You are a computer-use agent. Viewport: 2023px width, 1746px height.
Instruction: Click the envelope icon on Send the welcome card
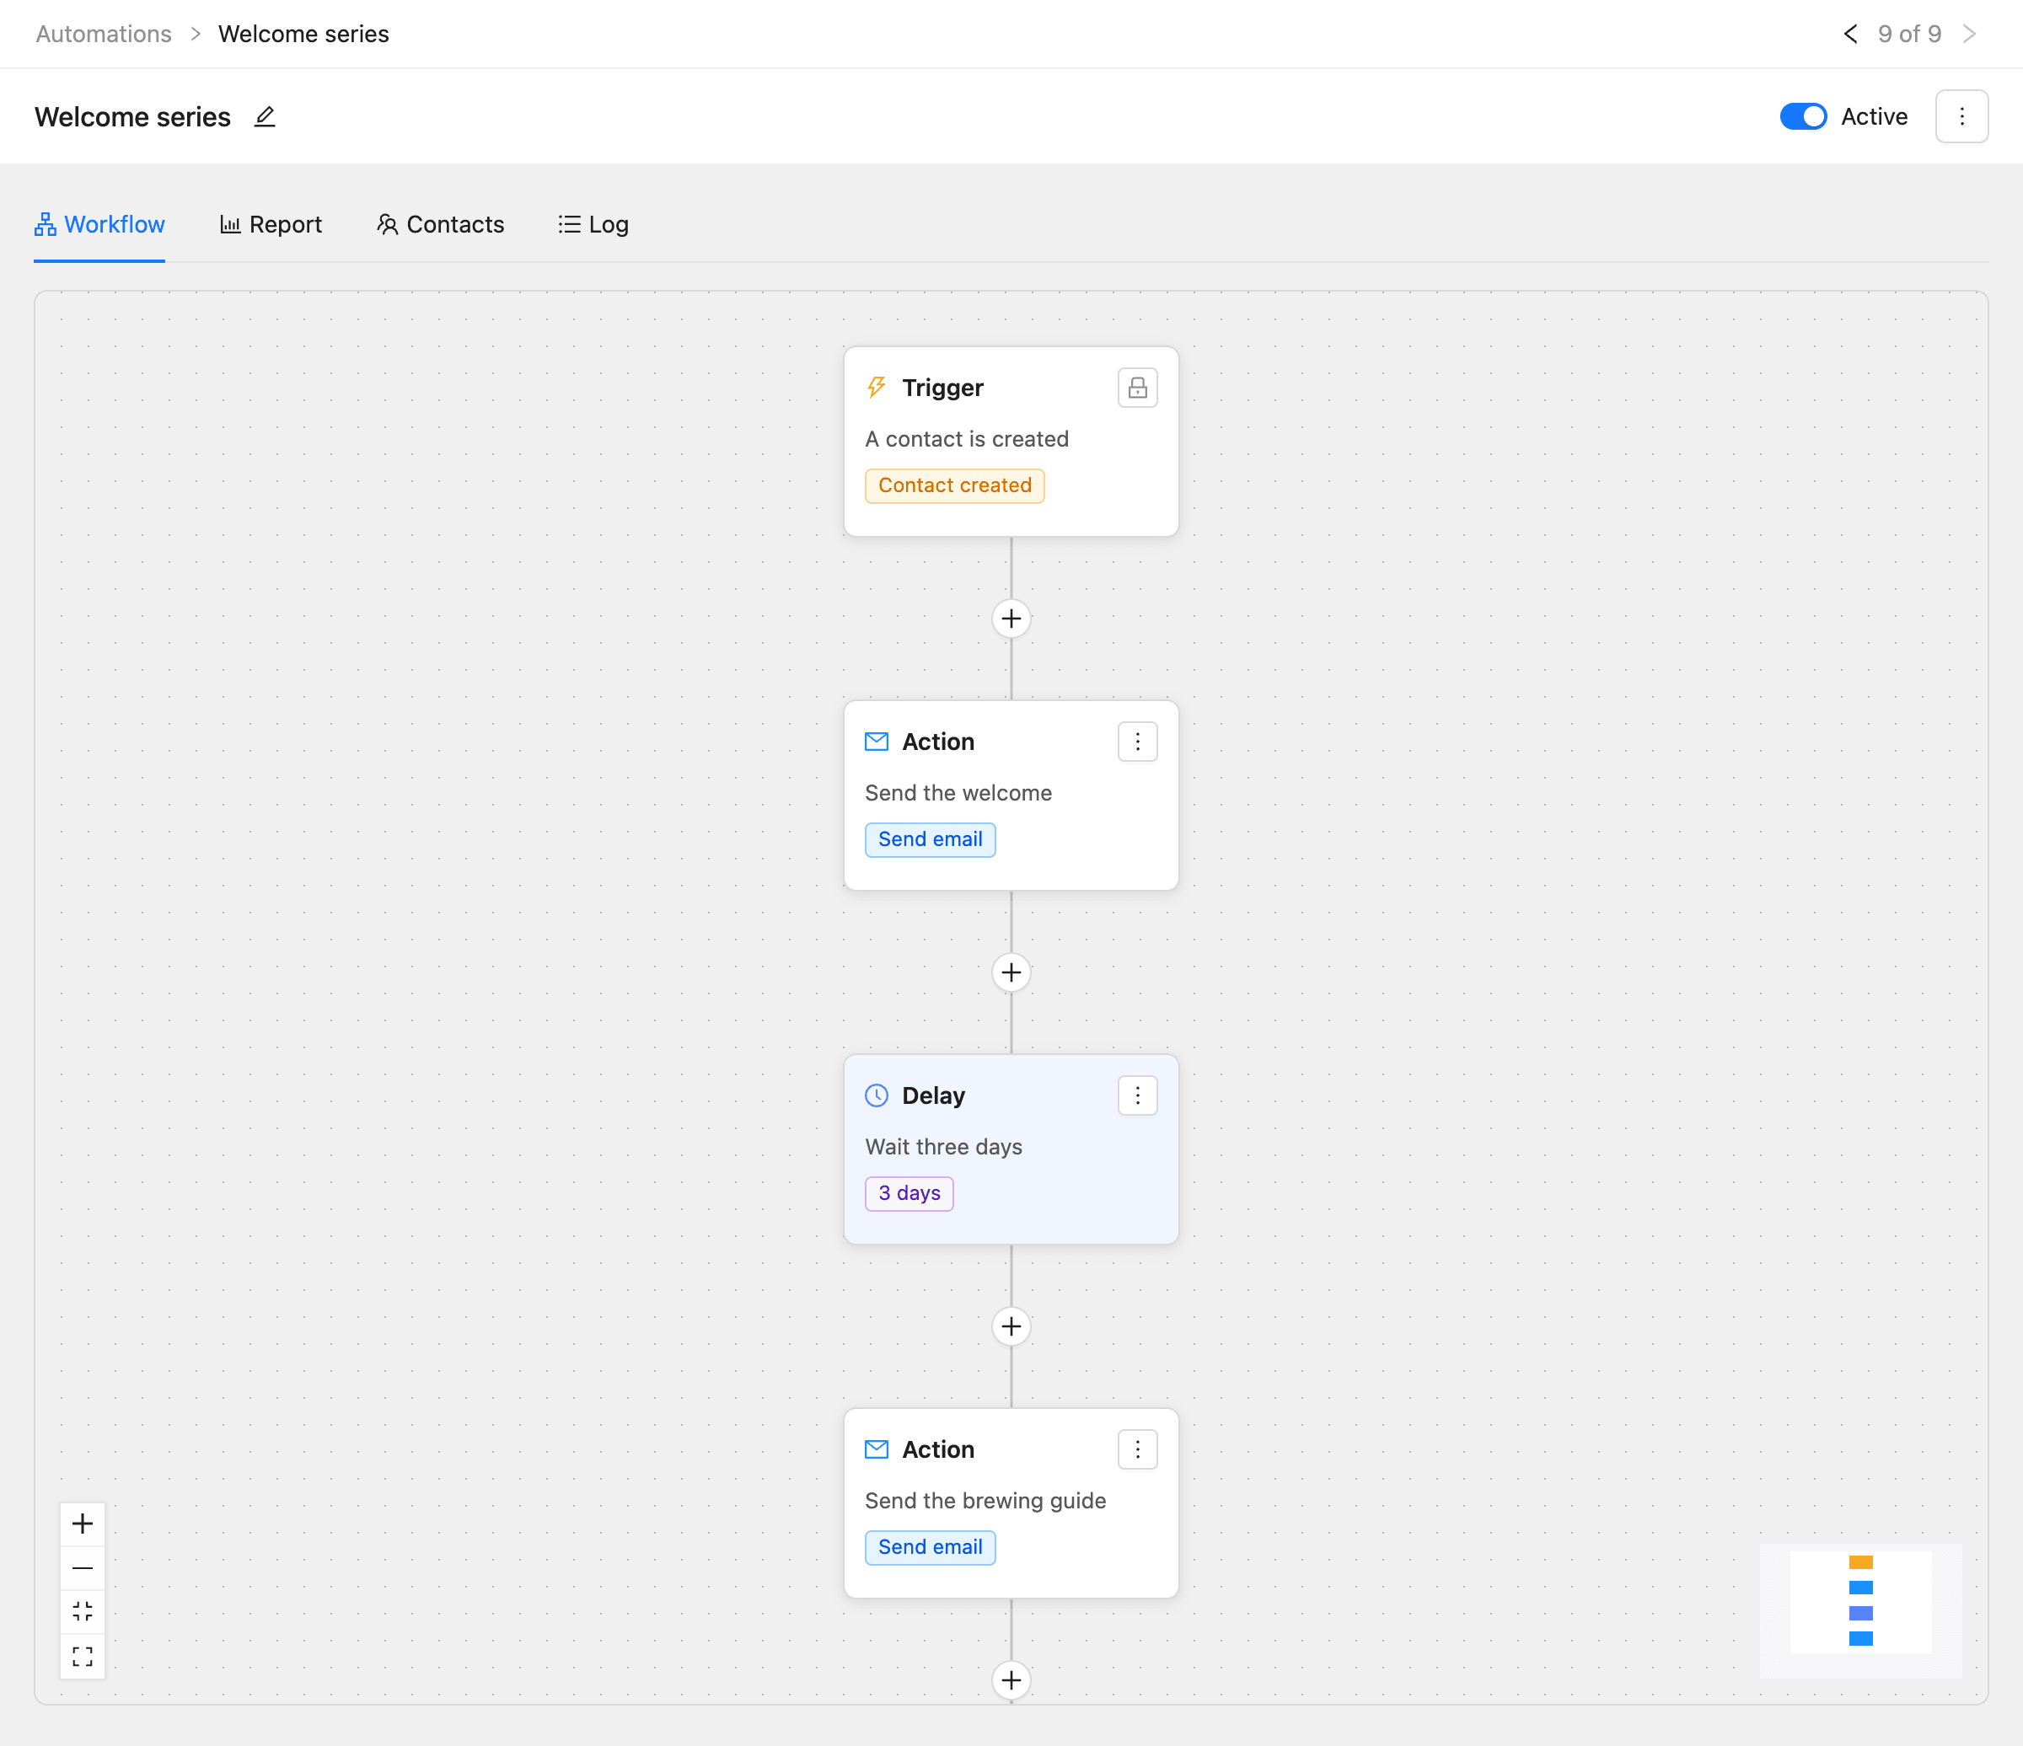pos(877,742)
